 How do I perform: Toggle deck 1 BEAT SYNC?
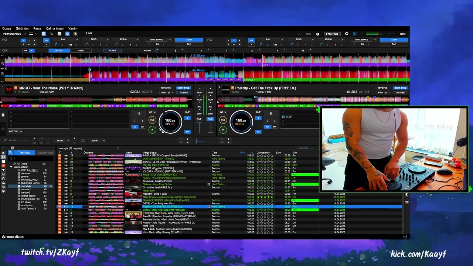pos(184,88)
